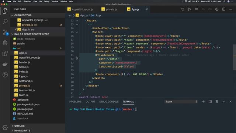
Task: Expand the NPM Scripts section
Action: (x=12, y=130)
